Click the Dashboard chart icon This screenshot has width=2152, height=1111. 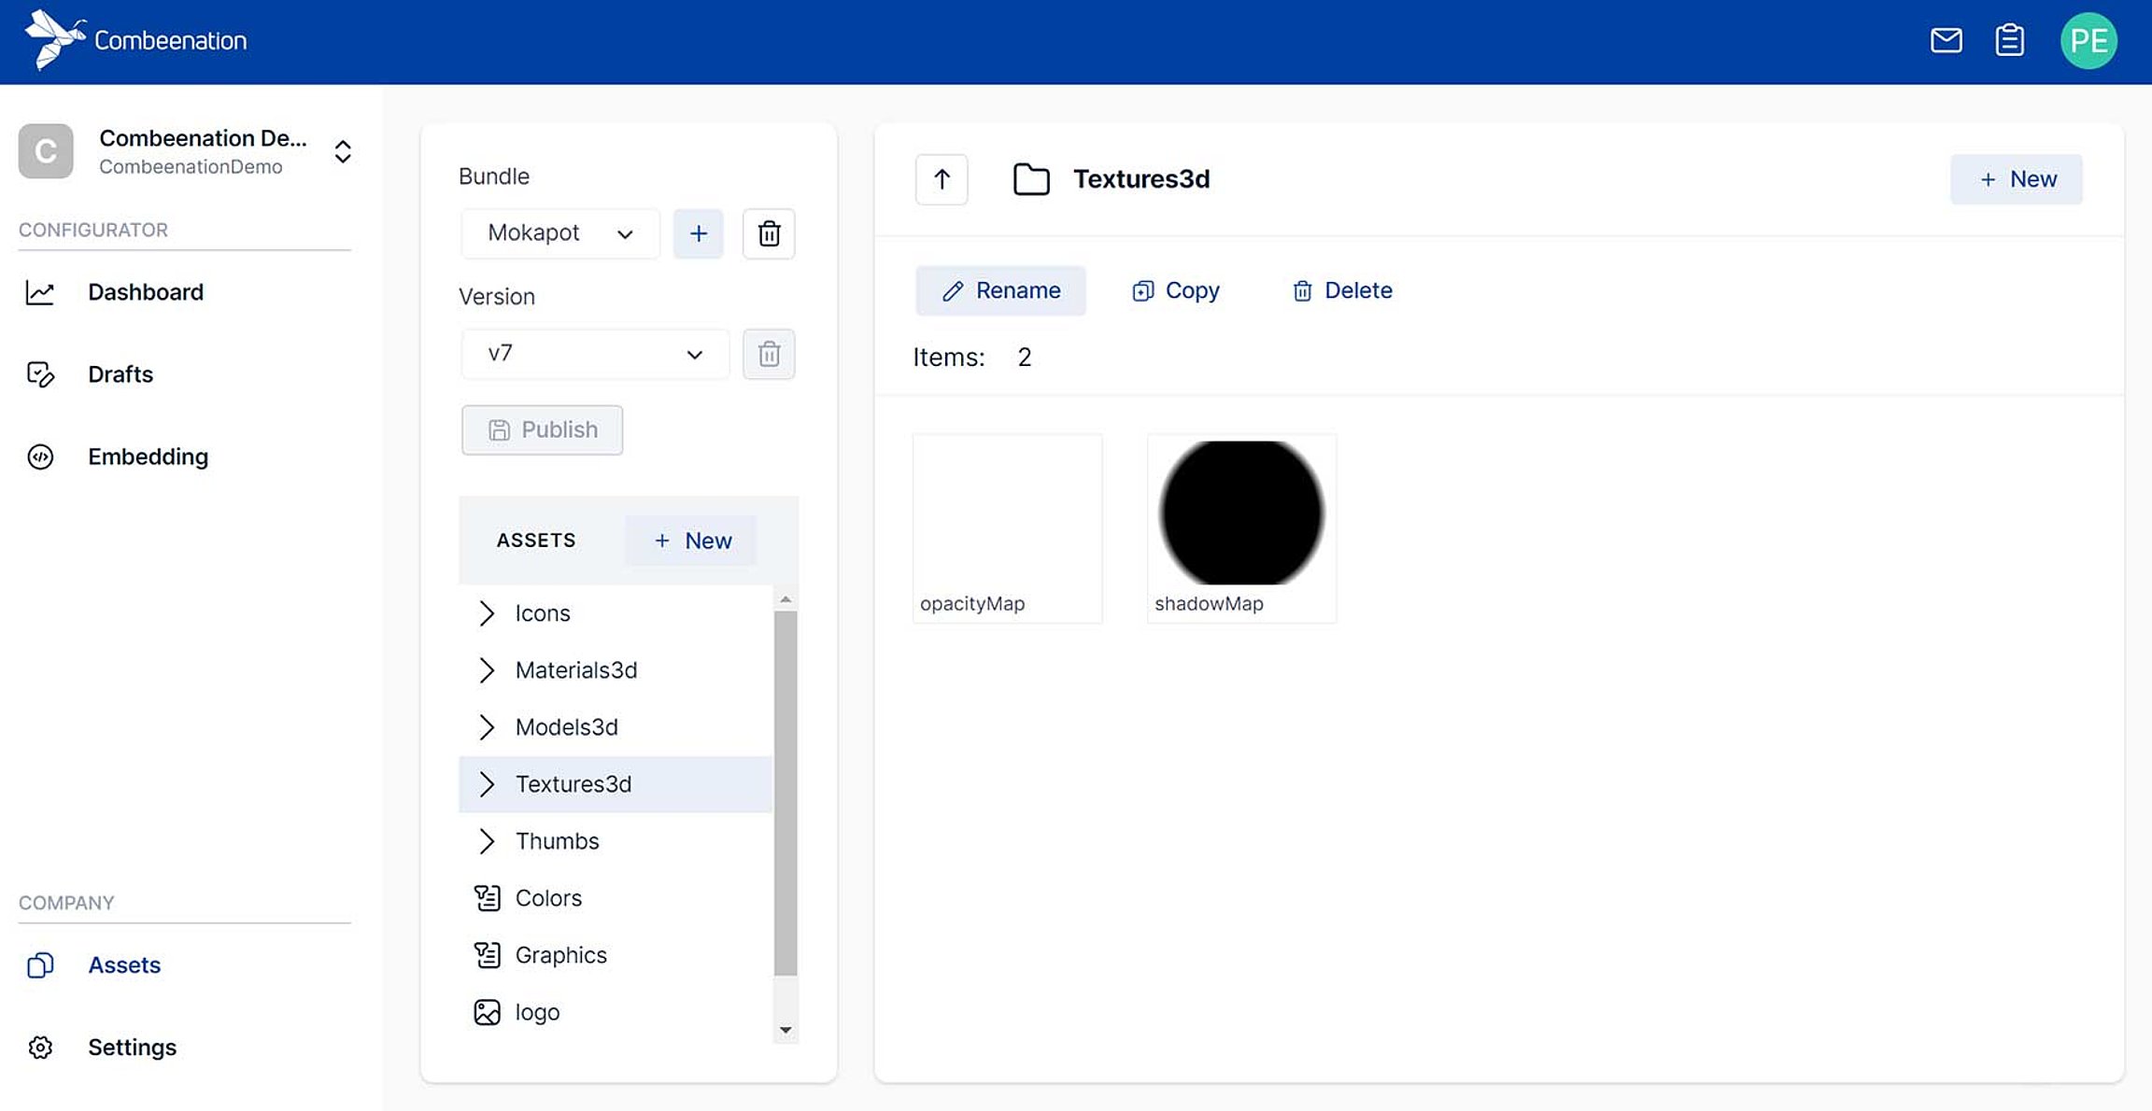[40, 291]
